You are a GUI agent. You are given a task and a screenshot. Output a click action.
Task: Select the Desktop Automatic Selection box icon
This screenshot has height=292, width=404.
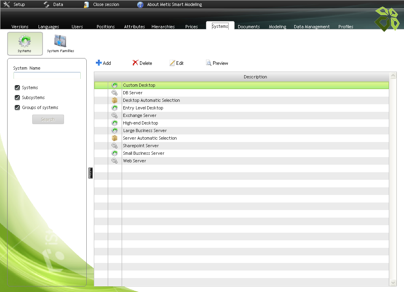pyautogui.click(x=115, y=100)
